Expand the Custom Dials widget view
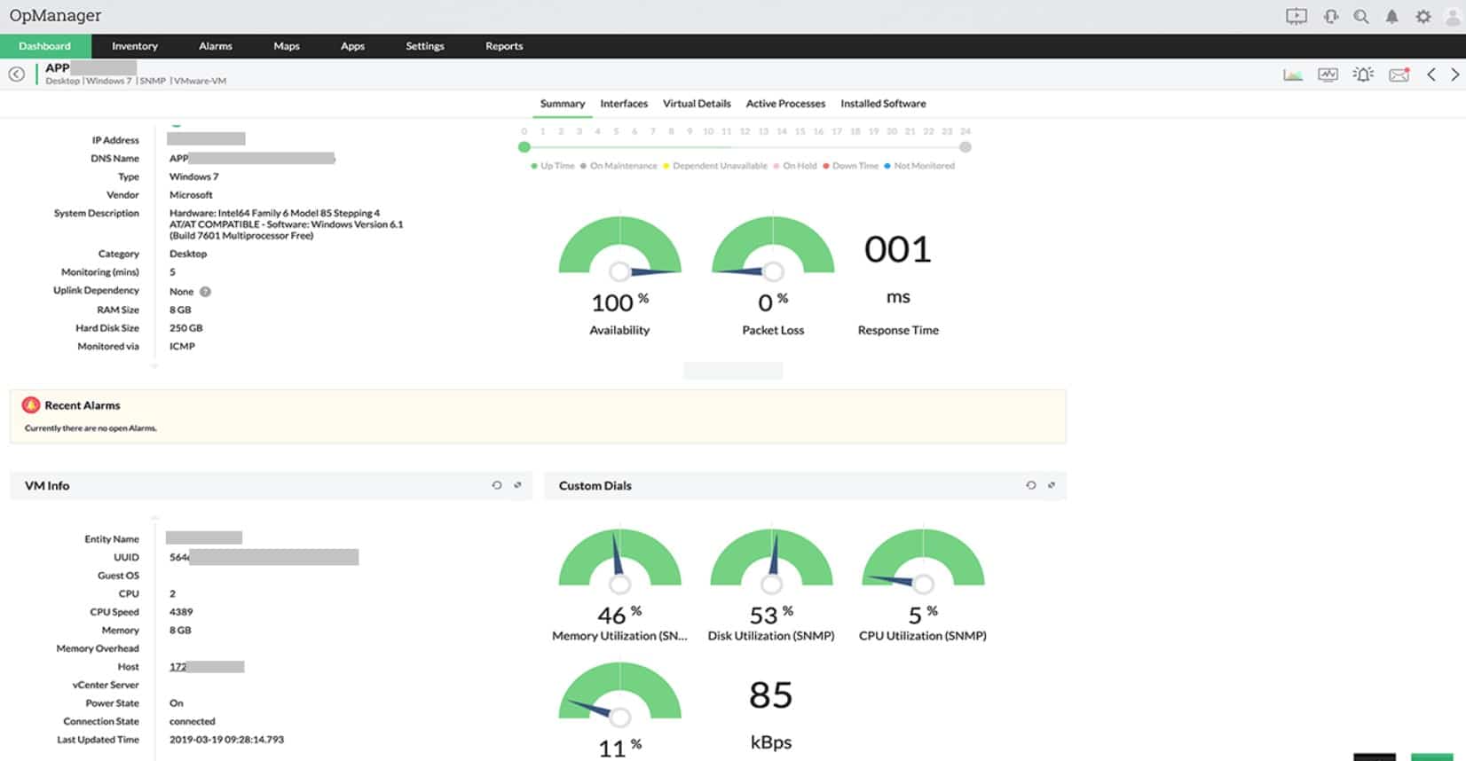The height and width of the screenshot is (761, 1466). tap(1052, 485)
